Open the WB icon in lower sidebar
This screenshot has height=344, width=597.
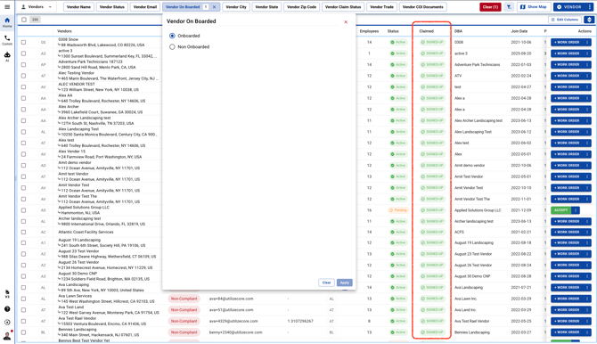coord(7,294)
